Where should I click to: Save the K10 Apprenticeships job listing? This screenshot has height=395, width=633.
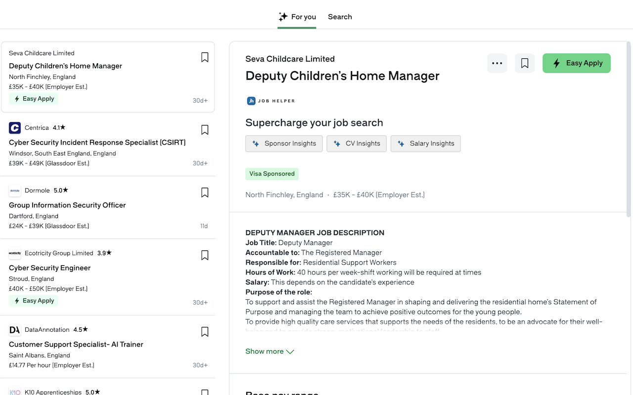click(x=205, y=393)
